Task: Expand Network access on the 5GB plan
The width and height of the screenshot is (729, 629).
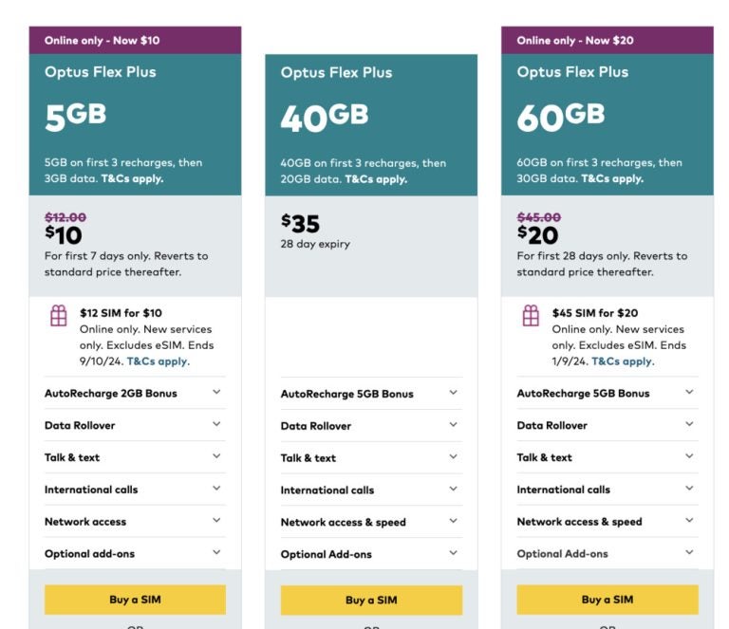Action: coord(216,521)
